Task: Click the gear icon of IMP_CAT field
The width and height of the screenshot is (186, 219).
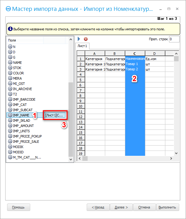Action: pyautogui.click(x=10, y=105)
